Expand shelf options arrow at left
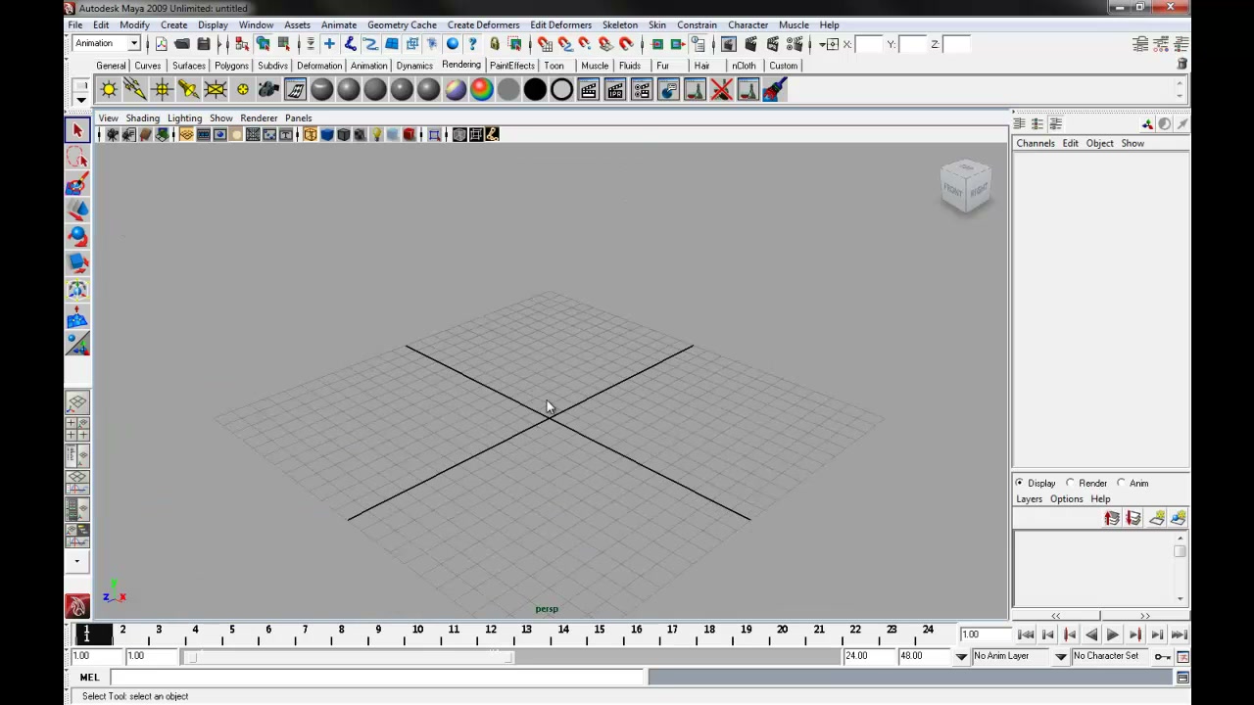The height and width of the screenshot is (705, 1254). [81, 101]
